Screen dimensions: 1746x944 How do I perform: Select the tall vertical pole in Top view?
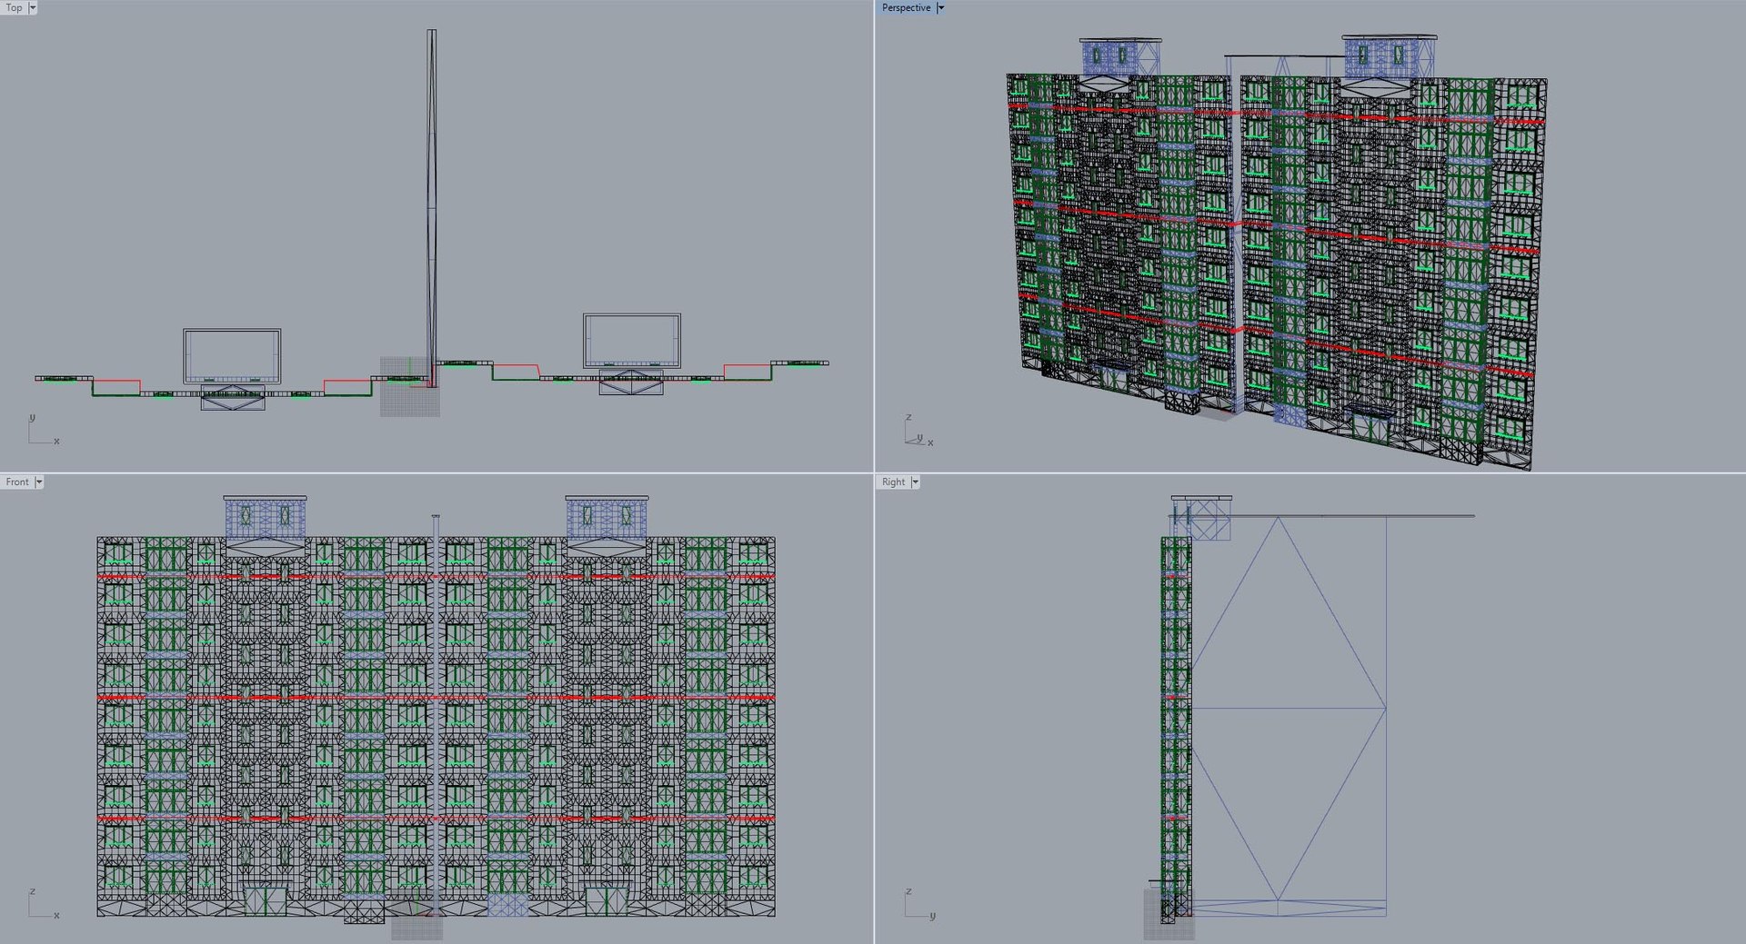432,209
